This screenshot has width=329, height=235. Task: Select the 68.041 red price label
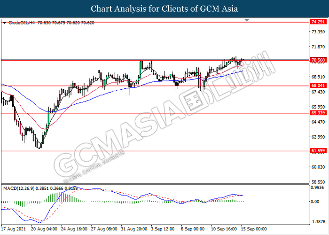tap(318, 86)
